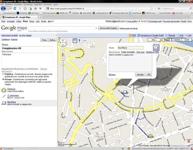Select the hand pan tool on map

(x=75, y=41)
